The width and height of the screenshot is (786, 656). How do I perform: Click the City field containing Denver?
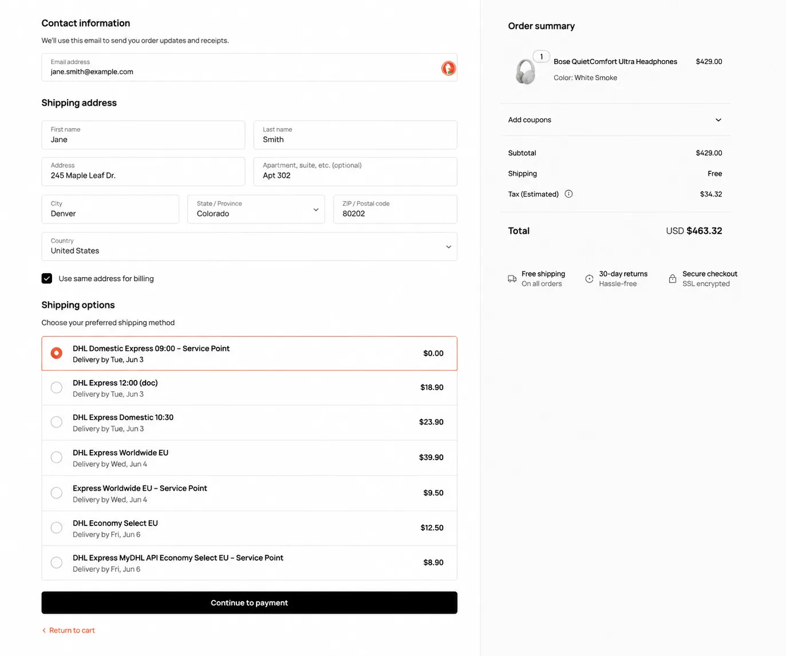click(x=110, y=209)
